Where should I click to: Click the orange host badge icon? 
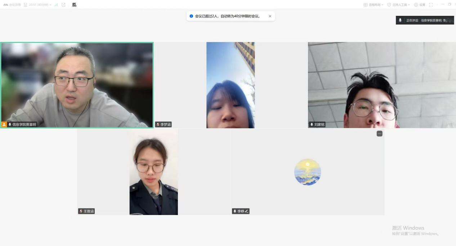tap(4, 124)
